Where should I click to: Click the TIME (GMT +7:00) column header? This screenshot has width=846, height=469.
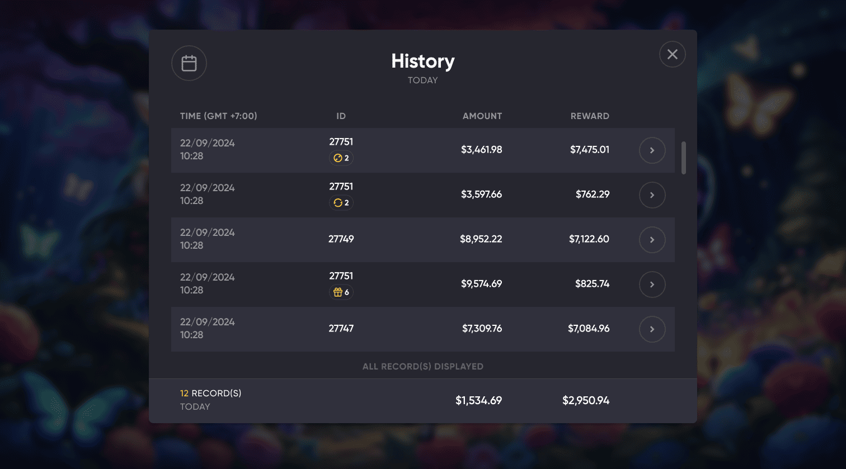tap(219, 116)
